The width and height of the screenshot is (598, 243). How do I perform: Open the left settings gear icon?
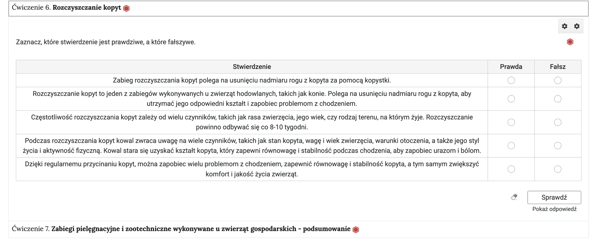click(564, 26)
